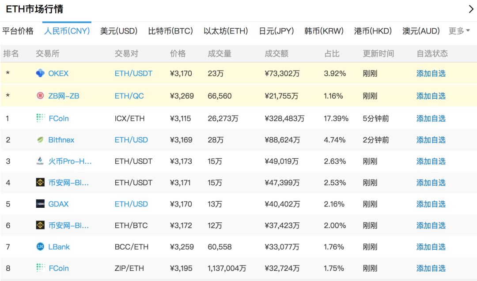The width and height of the screenshot is (477, 281).
Task: Click the 5分钟前 update time
Action: pos(376,119)
